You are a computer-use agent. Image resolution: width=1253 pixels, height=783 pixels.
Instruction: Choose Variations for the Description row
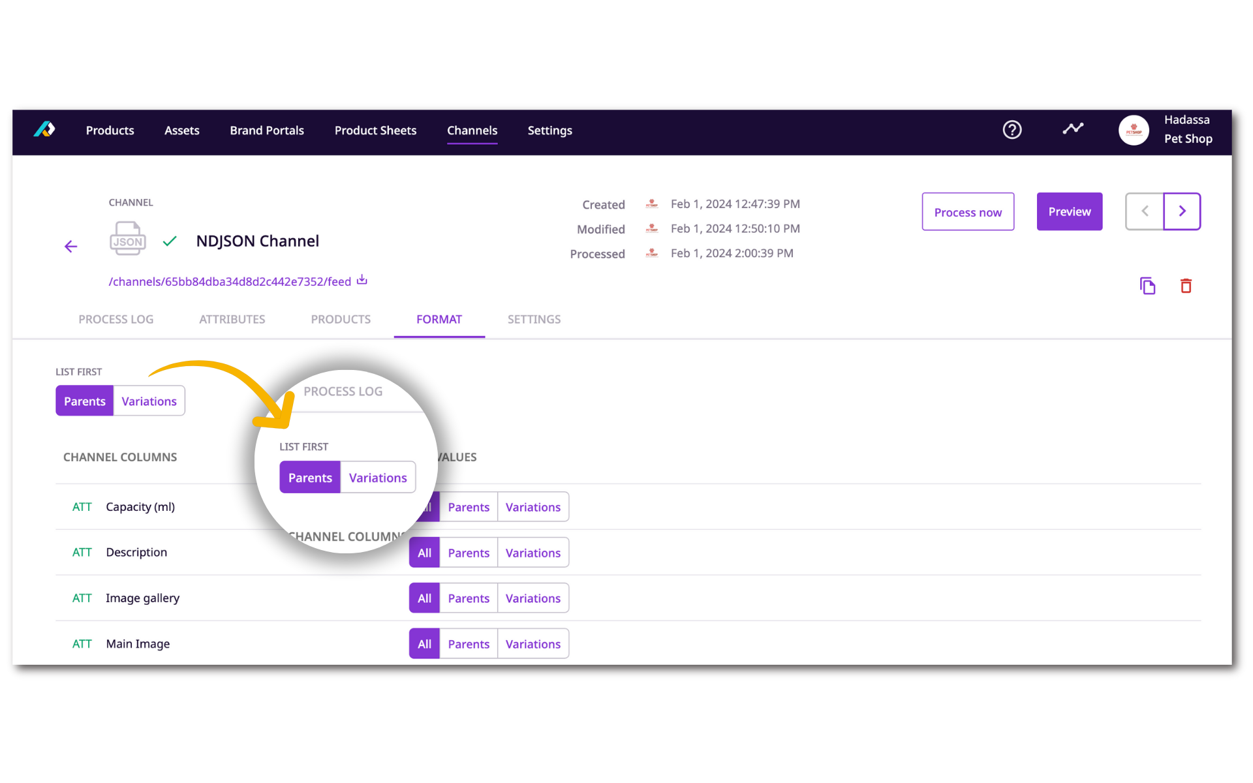tap(533, 552)
